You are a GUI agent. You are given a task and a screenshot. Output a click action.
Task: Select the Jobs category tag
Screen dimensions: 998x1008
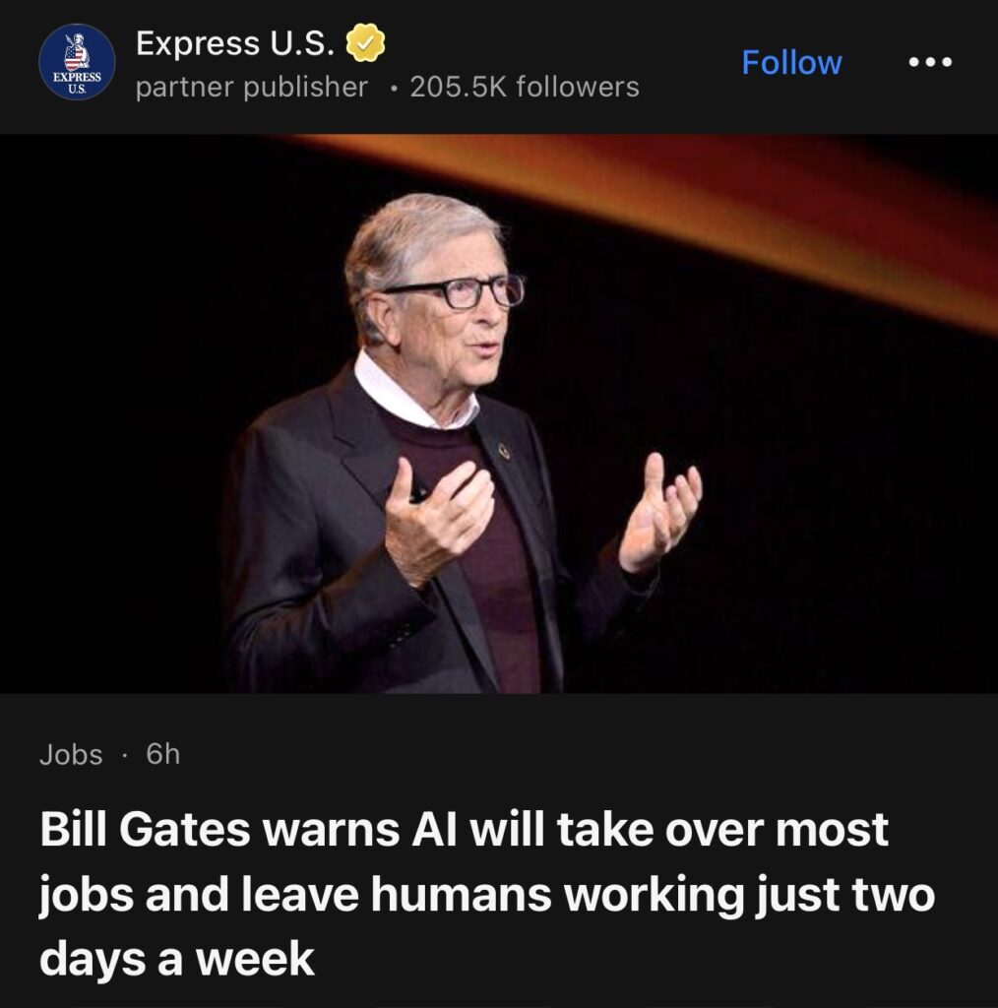tap(71, 754)
